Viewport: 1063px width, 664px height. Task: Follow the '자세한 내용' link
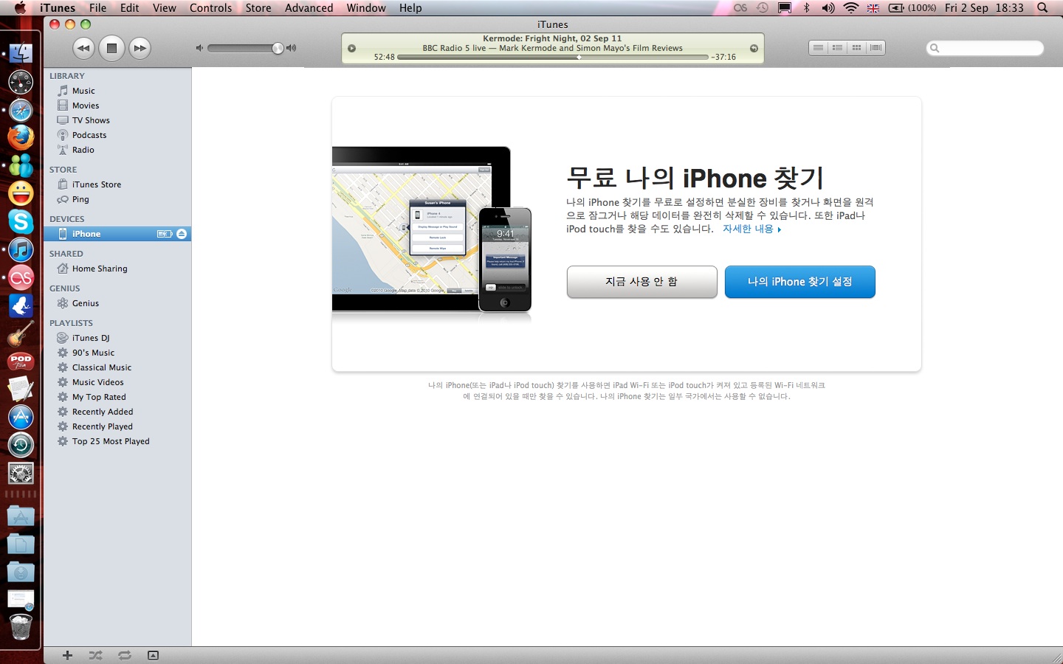(x=751, y=229)
